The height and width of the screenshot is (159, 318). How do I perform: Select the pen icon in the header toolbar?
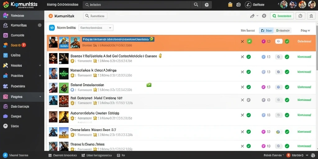click(252, 16)
